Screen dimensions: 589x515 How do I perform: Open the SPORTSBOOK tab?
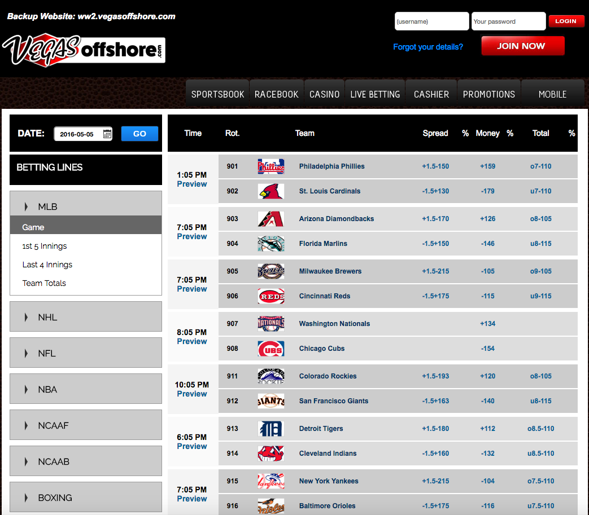[217, 94]
